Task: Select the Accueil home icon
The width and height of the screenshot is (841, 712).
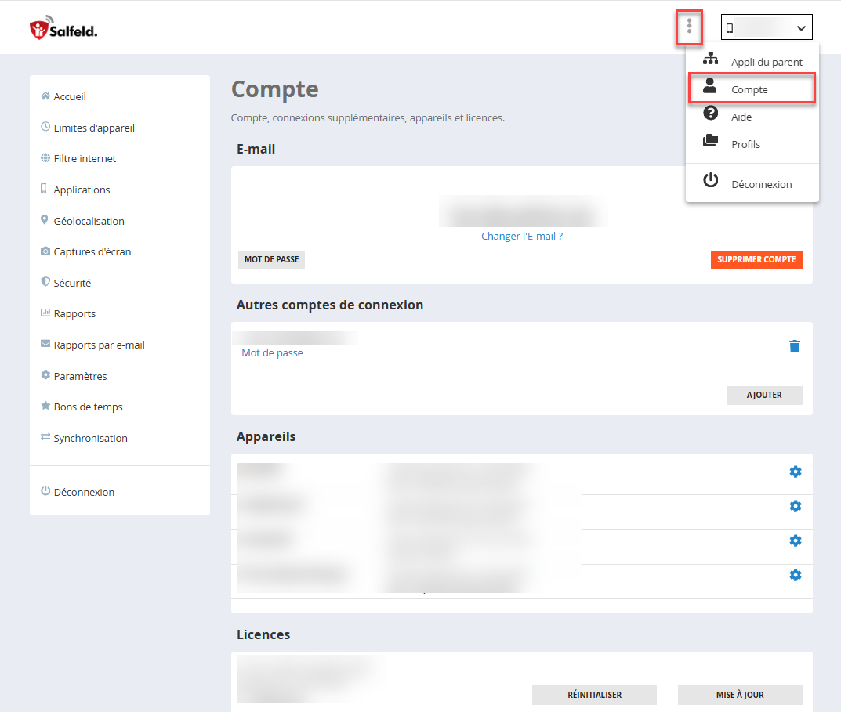Action: (46, 96)
